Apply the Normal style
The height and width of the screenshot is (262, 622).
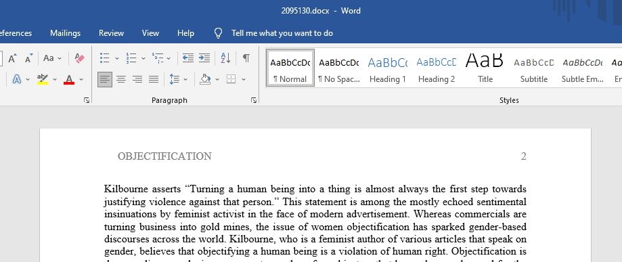point(290,68)
